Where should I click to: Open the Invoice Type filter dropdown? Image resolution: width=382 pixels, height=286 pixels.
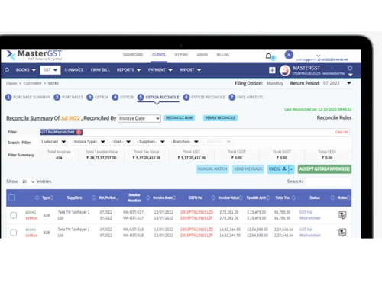[x=88, y=142]
